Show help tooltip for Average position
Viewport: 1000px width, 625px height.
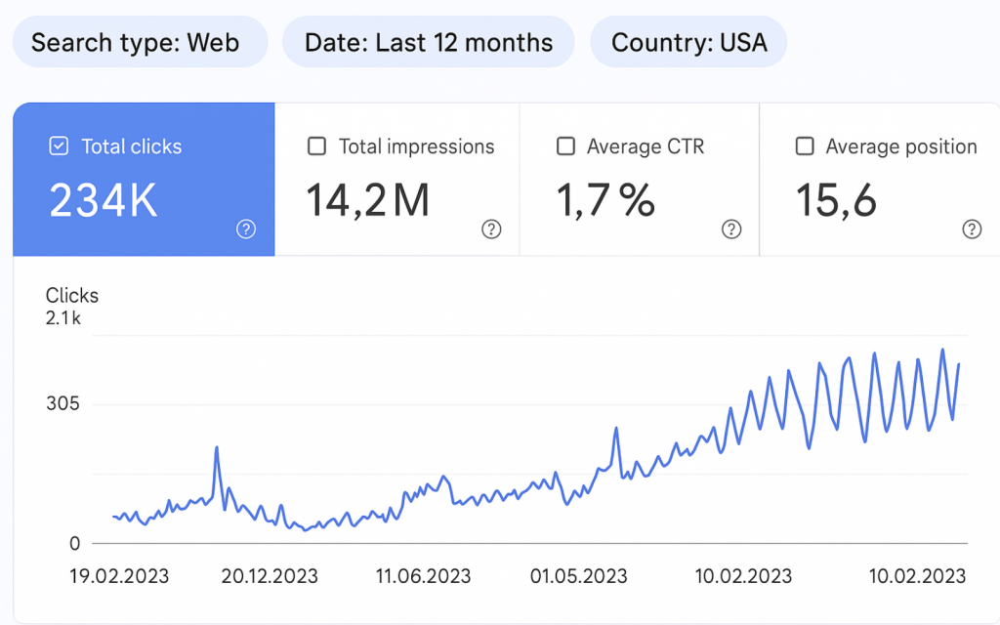(972, 229)
